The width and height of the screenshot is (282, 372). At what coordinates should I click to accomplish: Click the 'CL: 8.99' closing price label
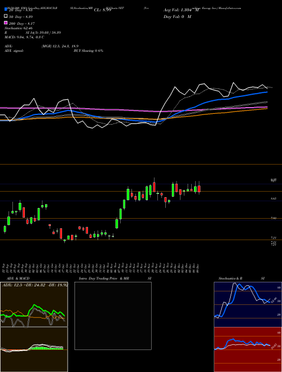103,10
